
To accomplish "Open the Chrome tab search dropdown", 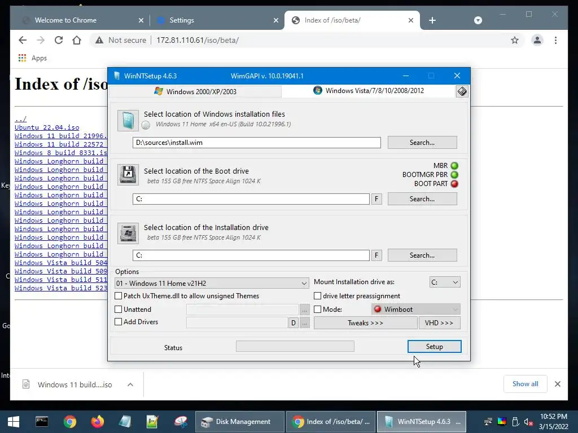I will 478,20.
